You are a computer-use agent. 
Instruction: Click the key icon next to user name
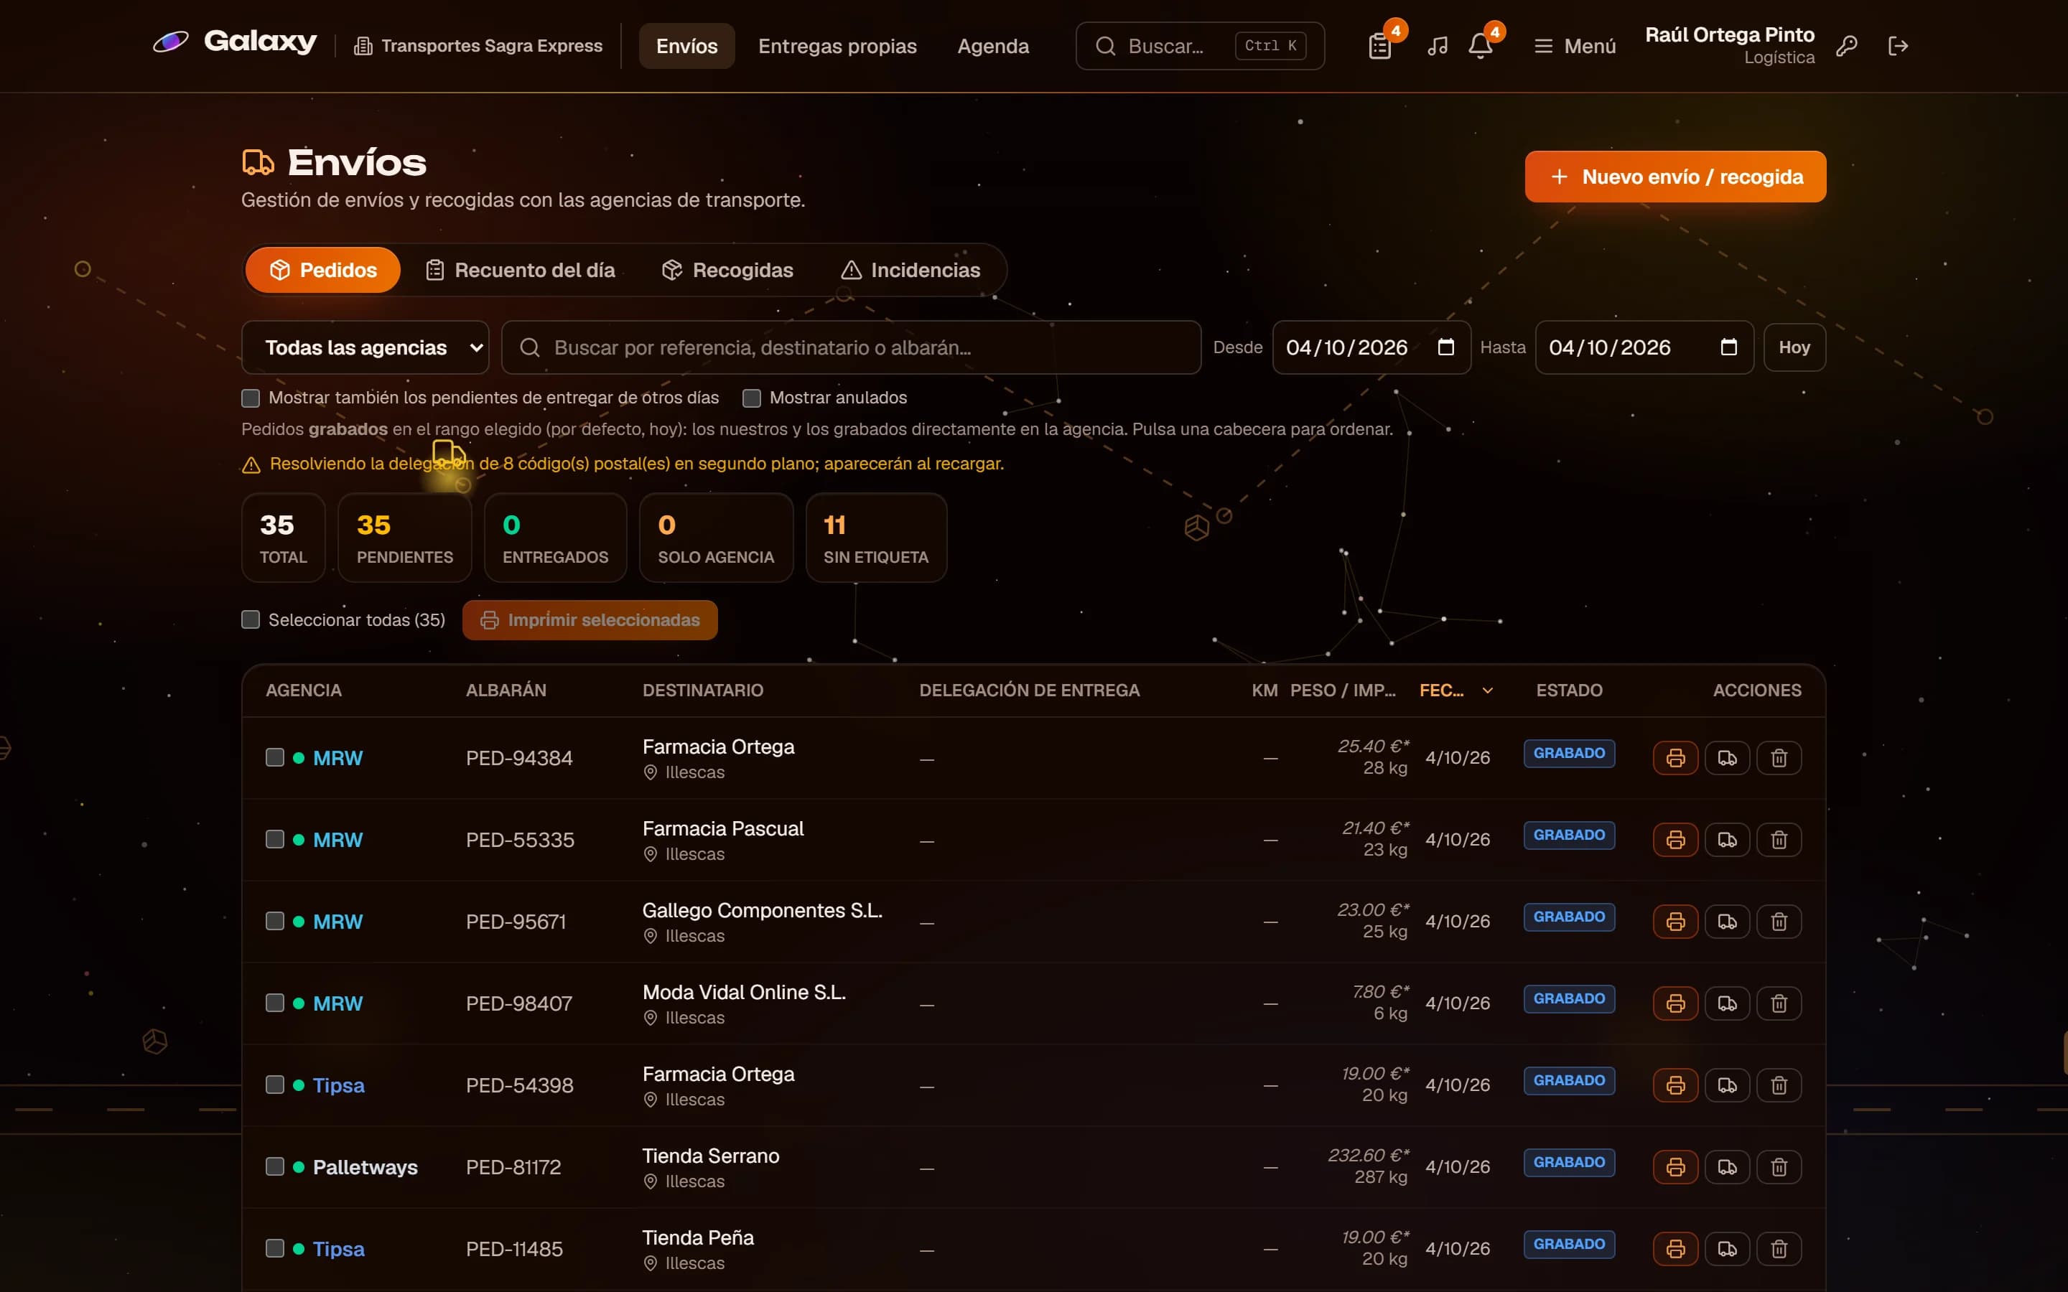(1847, 46)
